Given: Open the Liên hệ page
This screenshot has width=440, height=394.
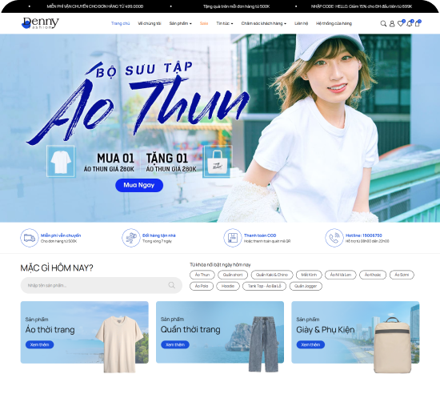Looking at the screenshot, I should (x=301, y=23).
